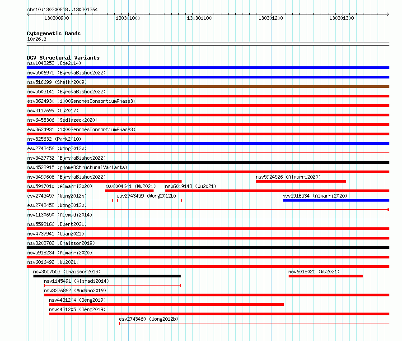Open nsv1145491 (Alsmadi2014) variant
The height and width of the screenshot is (341, 402).
(x=76, y=281)
